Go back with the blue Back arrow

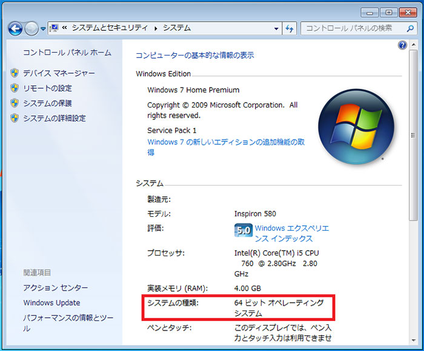[x=15, y=28]
